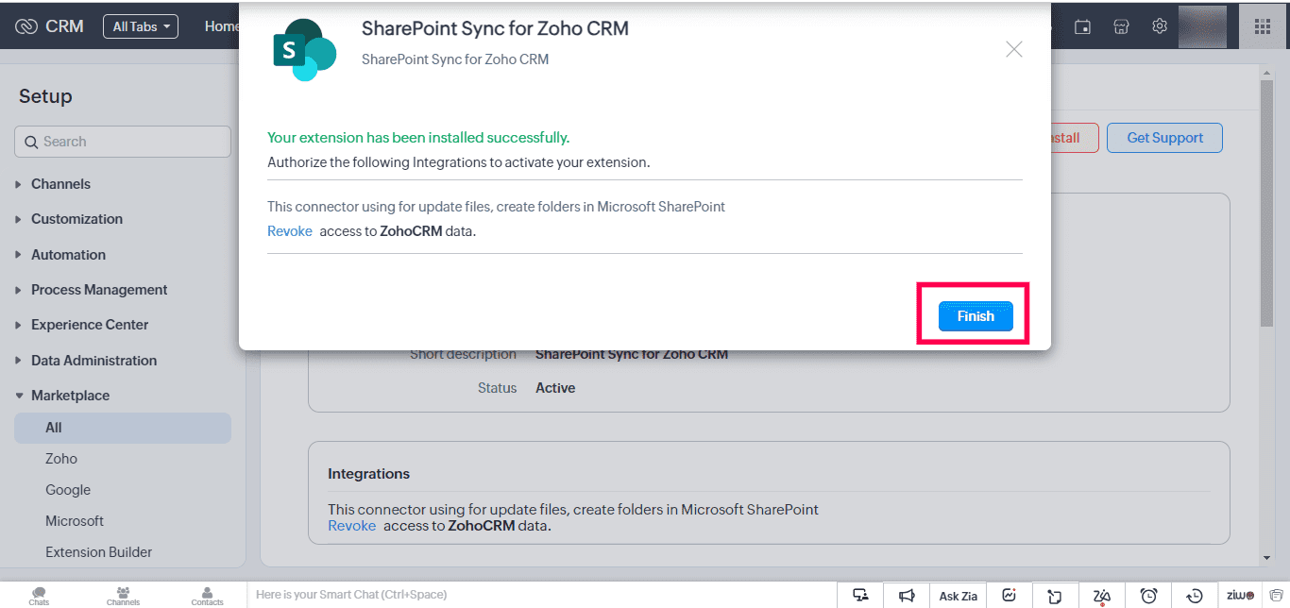
Task: Open the Zoho CRM logo home
Action: point(50,26)
